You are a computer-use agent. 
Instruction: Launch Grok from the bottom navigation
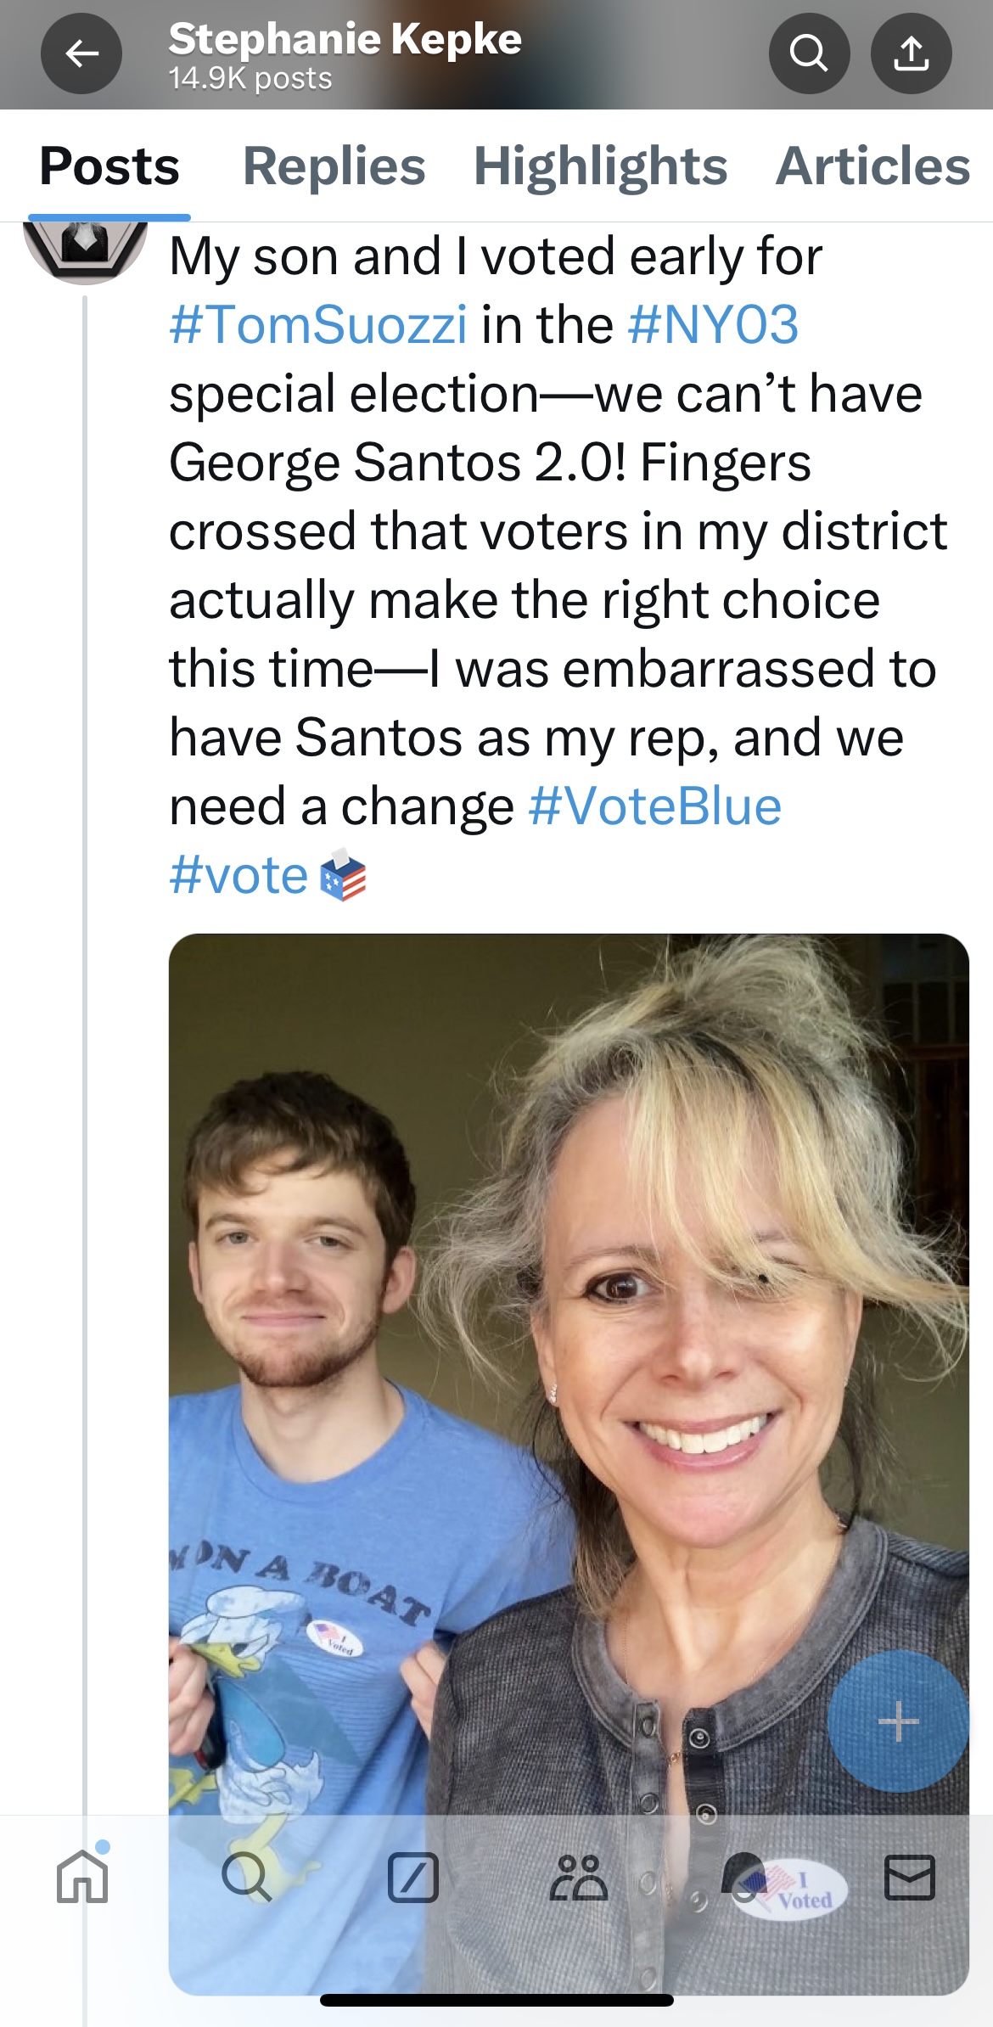tap(412, 1878)
